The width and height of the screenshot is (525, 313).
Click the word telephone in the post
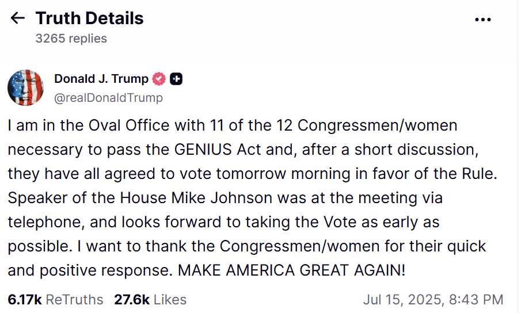pyautogui.click(x=46, y=223)
